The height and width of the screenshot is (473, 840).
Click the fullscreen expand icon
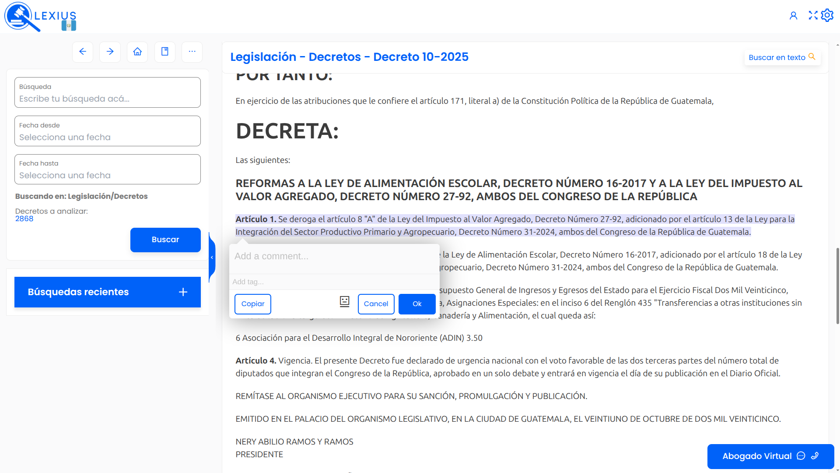[x=813, y=15]
